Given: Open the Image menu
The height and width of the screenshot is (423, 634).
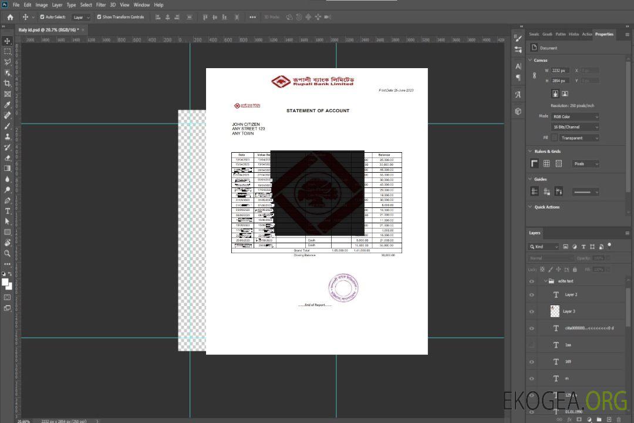Looking at the screenshot, I should point(42,5).
